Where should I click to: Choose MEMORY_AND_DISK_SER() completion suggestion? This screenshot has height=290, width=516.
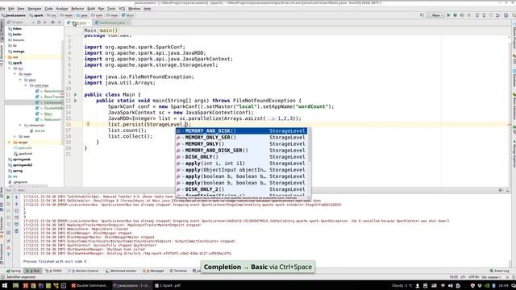[x=242, y=151]
